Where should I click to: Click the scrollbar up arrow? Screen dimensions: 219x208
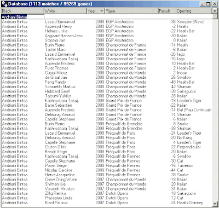(x=215, y=11)
